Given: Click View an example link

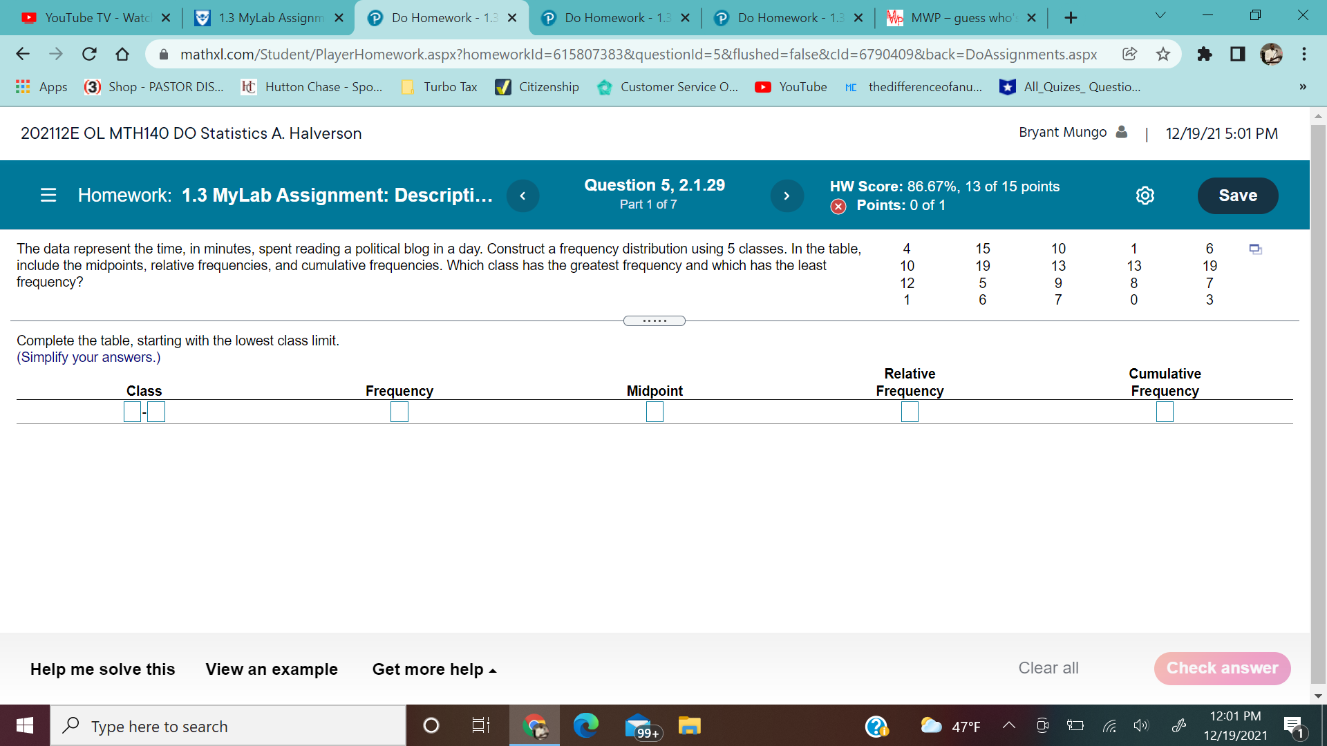Looking at the screenshot, I should coord(272,669).
